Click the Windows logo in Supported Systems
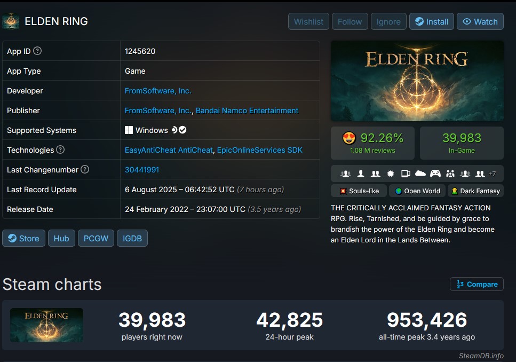This screenshot has width=516, height=362. click(x=129, y=130)
